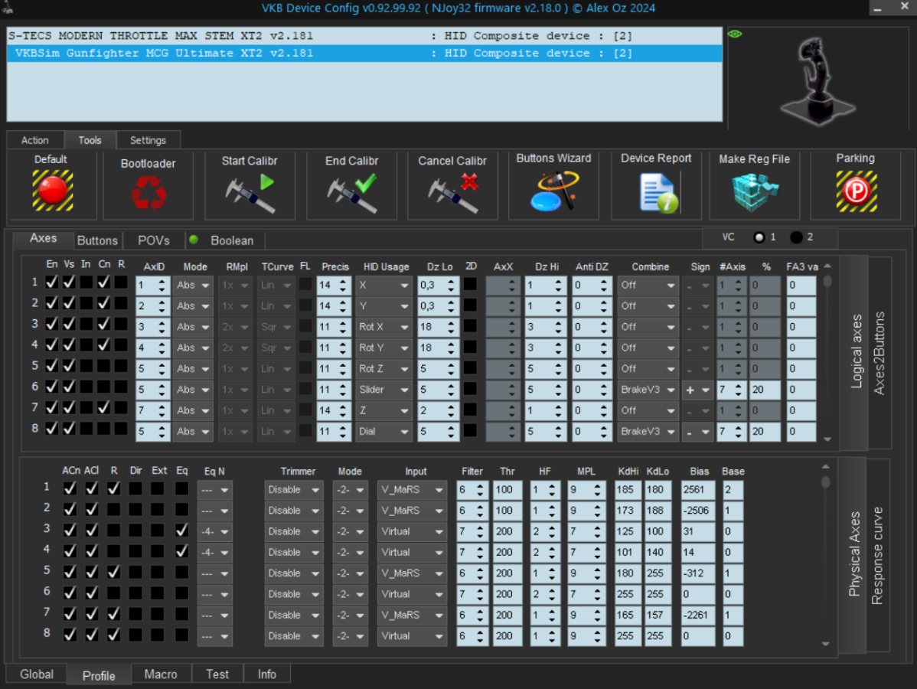
Task: Open the HID Usage dropdown showing Slider
Action: [383, 390]
